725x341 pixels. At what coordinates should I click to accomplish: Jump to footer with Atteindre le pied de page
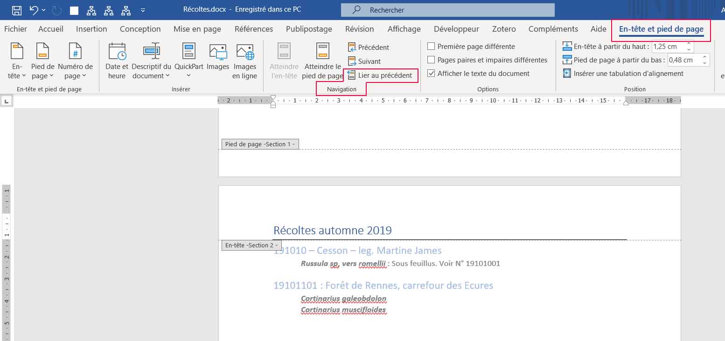click(322, 61)
